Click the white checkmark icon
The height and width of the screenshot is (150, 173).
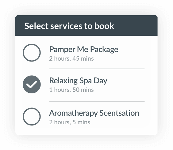pos(32,84)
